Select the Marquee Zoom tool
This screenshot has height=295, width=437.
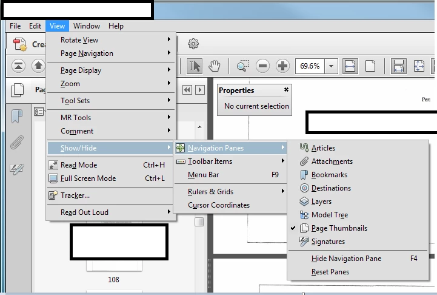coord(243,66)
